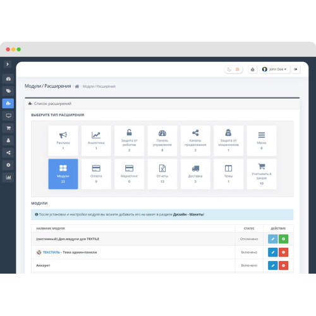Click the Статус column header

[249, 228]
